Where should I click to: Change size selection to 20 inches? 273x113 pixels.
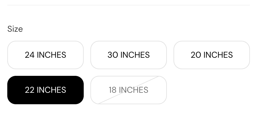(212, 55)
